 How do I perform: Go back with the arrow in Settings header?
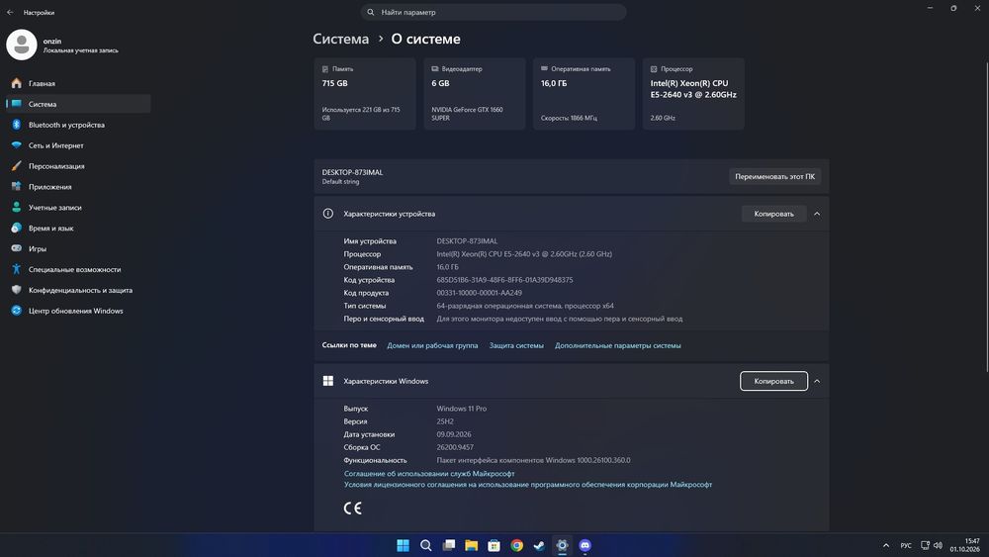tap(10, 12)
